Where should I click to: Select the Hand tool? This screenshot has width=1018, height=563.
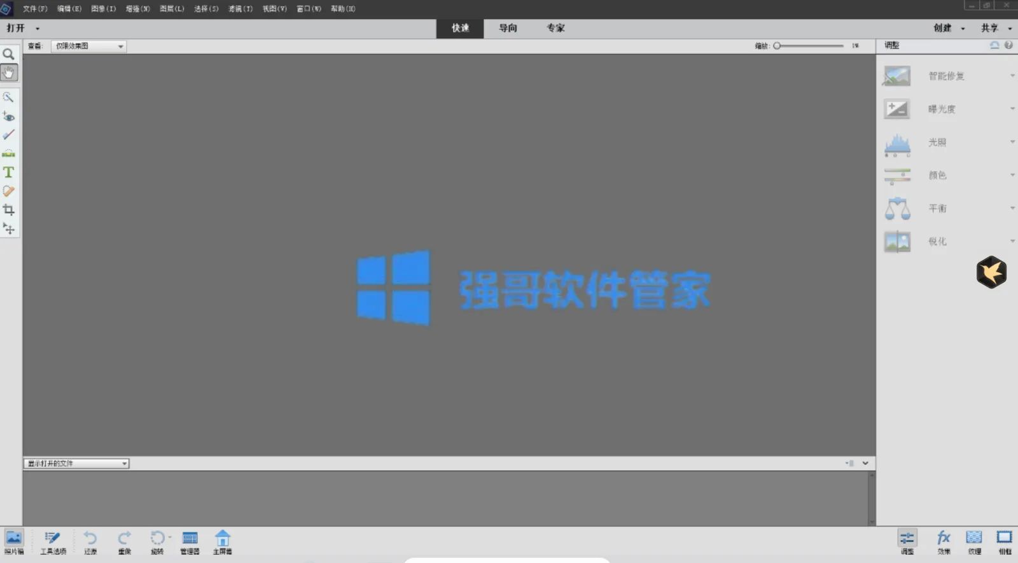[x=8, y=73]
